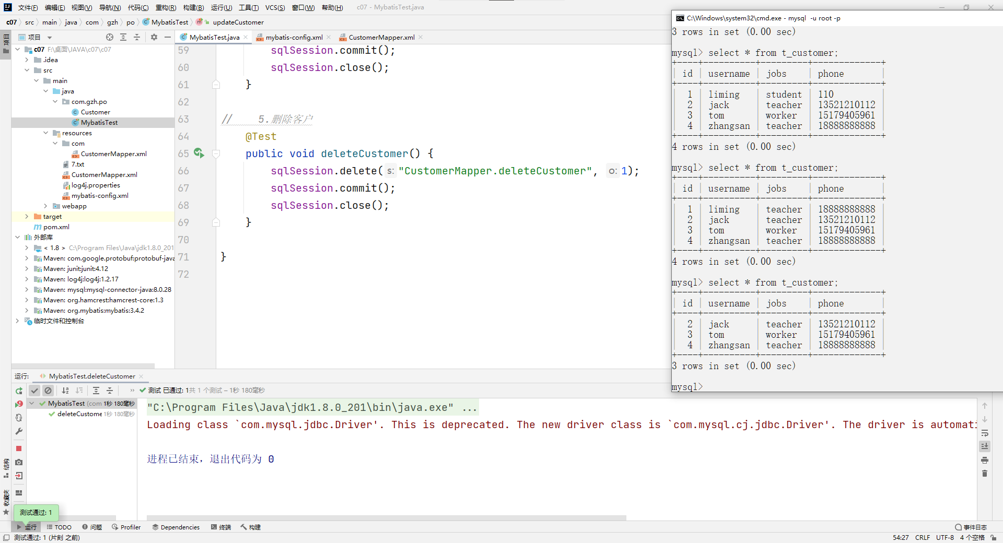The image size is (1003, 543).
Task: Toggle soft-wrap in console
Action: coord(985,433)
